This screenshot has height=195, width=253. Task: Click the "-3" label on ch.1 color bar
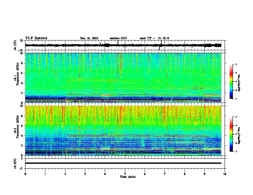click(235, 64)
